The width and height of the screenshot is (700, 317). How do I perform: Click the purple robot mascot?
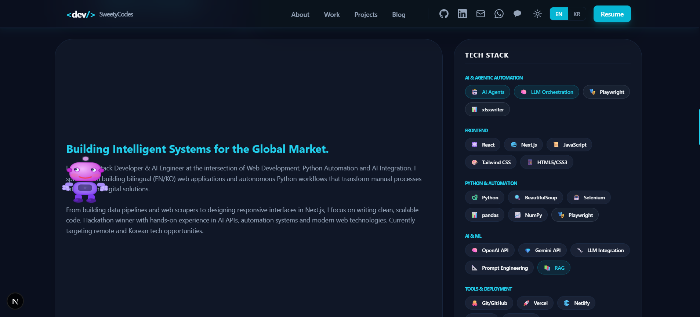[x=85, y=180]
